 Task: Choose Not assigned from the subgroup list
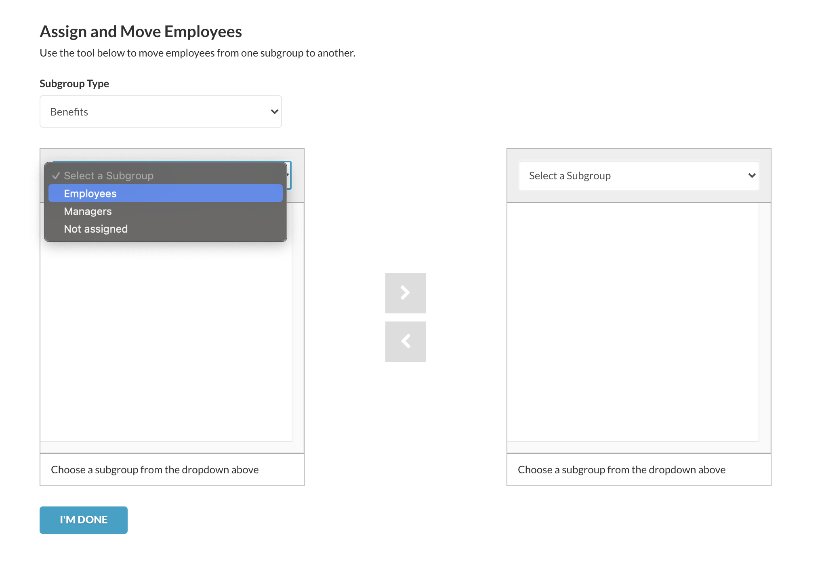165,229
